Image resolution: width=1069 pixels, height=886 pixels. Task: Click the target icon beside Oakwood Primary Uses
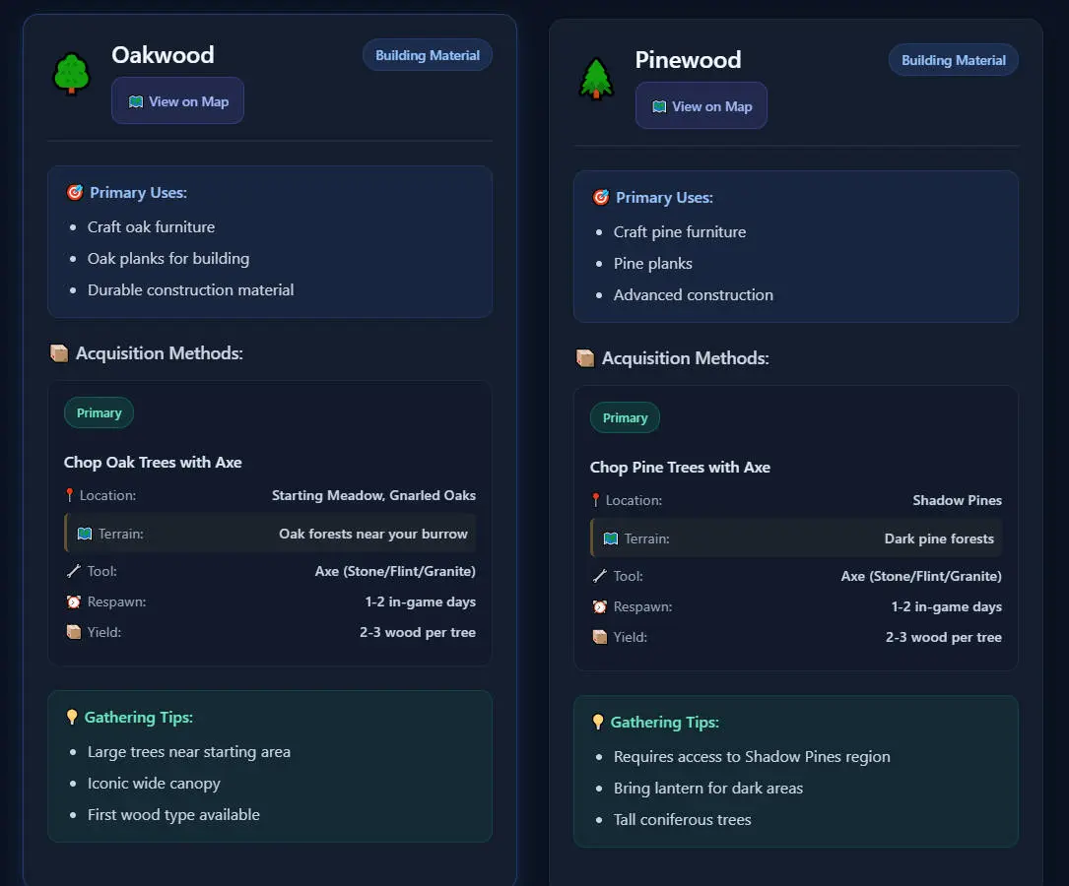coord(74,193)
